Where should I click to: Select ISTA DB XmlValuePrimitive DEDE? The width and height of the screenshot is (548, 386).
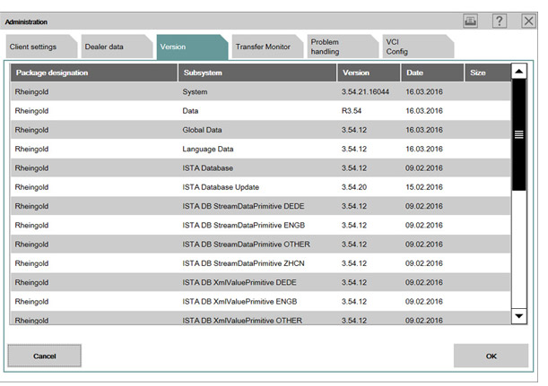coord(239,282)
